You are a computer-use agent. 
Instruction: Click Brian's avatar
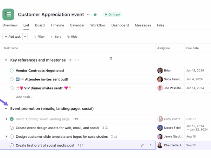[160, 70]
